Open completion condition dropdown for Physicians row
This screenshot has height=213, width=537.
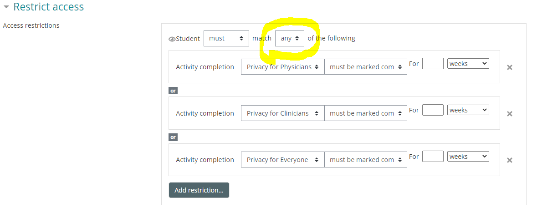point(365,67)
